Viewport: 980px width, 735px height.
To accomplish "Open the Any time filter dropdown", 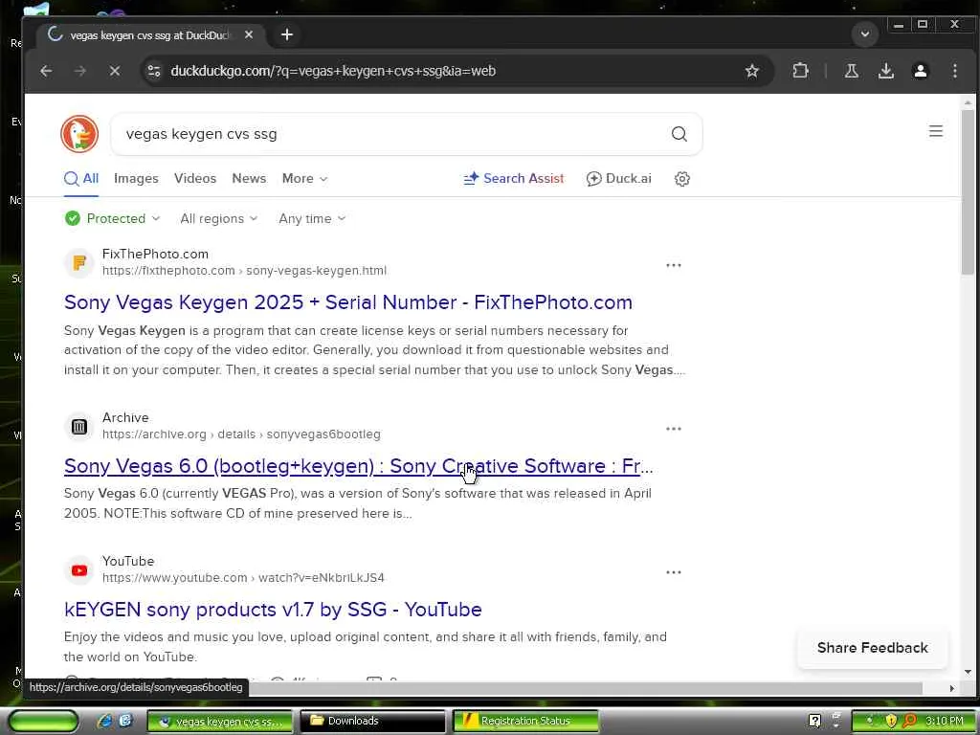I will [312, 219].
